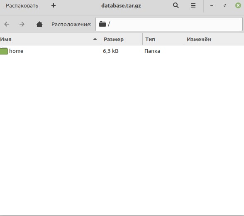Click the database.tar.gz title text
Viewport: 244px width, 216px height.
[121, 6]
